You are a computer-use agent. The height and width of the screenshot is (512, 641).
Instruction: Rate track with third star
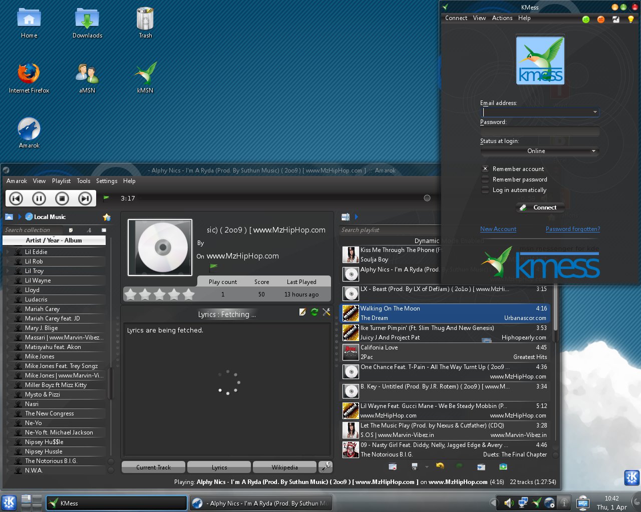tap(159, 294)
